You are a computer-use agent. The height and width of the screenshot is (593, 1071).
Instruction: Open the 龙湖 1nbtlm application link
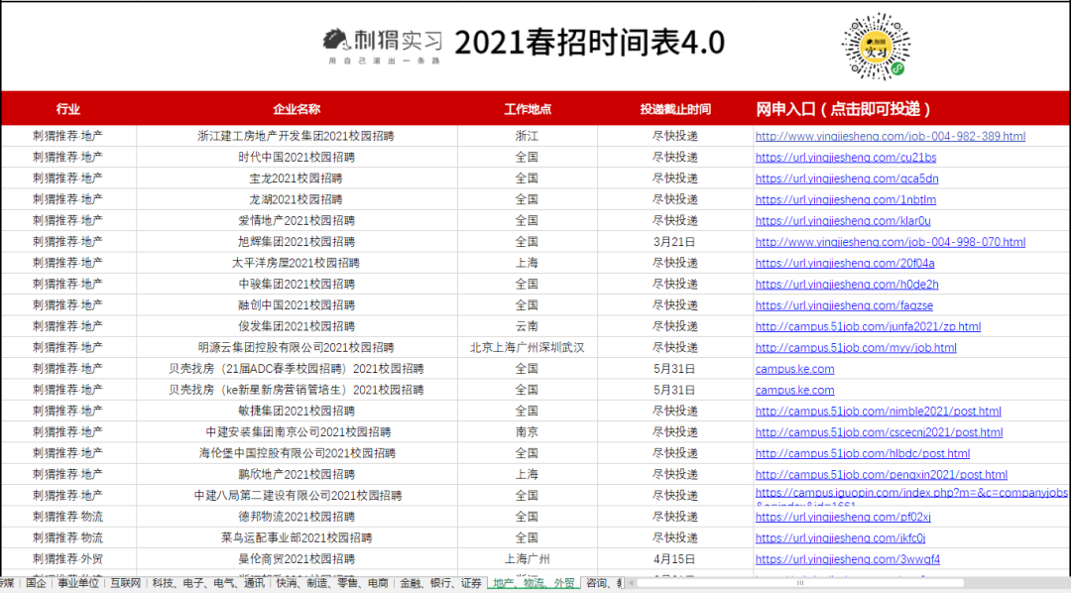point(846,199)
